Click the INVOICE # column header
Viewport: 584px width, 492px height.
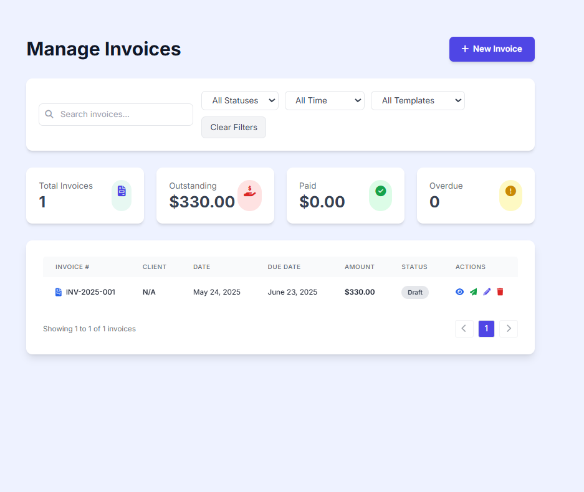tap(72, 267)
